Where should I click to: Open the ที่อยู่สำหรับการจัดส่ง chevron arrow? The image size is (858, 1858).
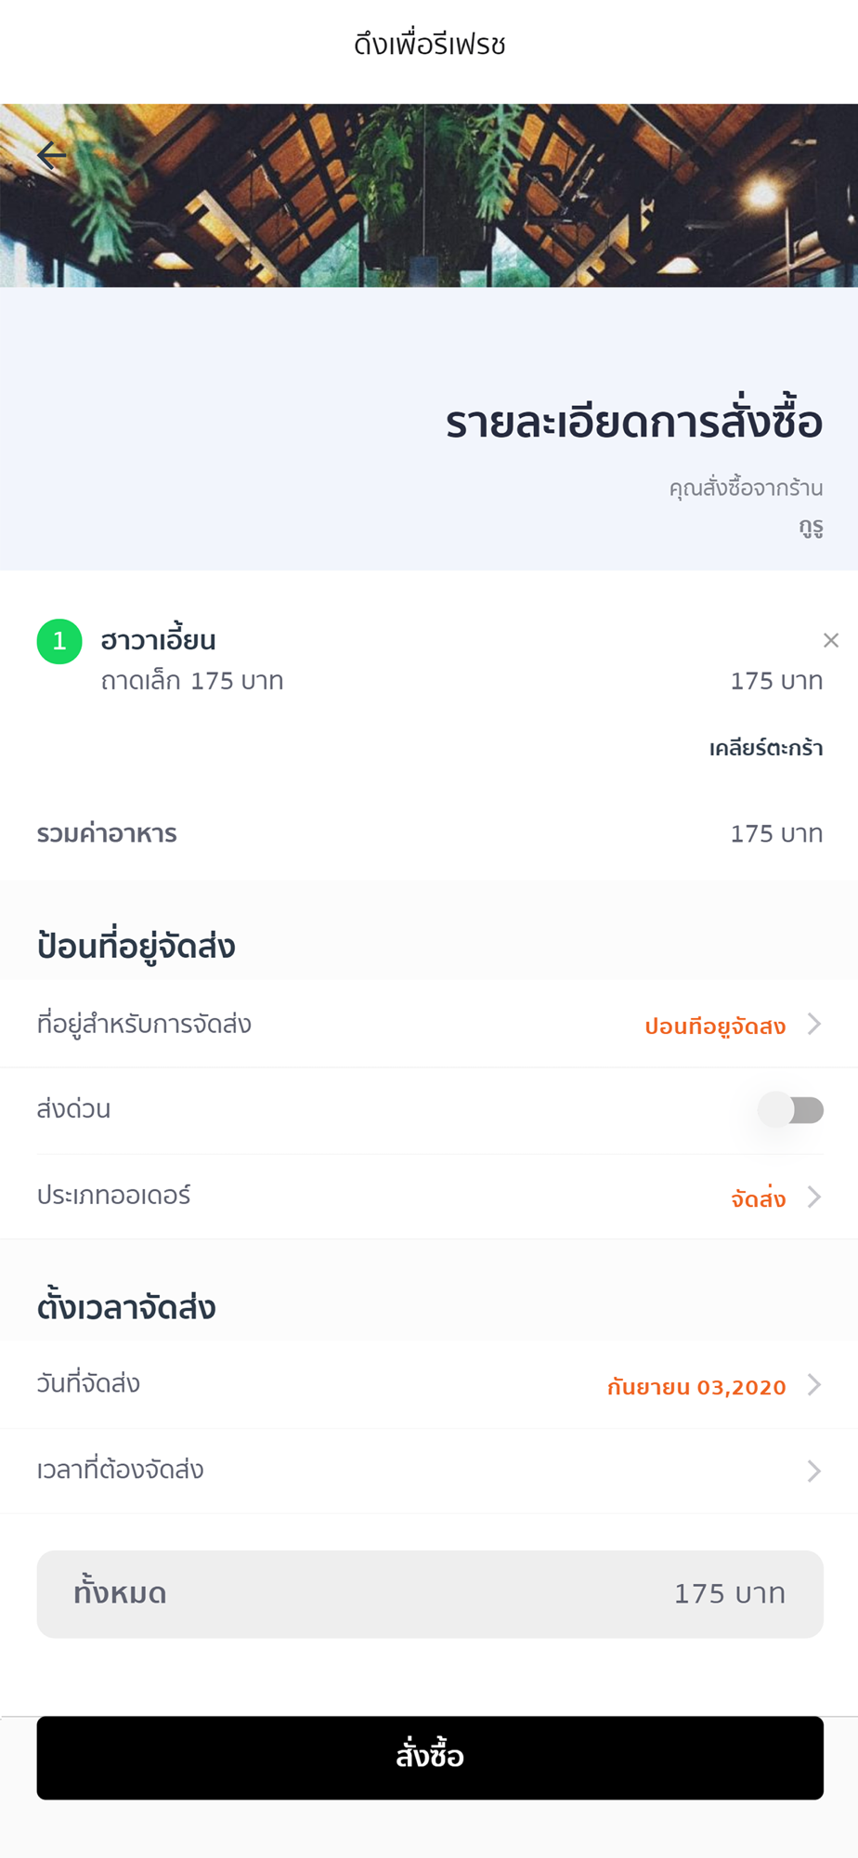[814, 1024]
